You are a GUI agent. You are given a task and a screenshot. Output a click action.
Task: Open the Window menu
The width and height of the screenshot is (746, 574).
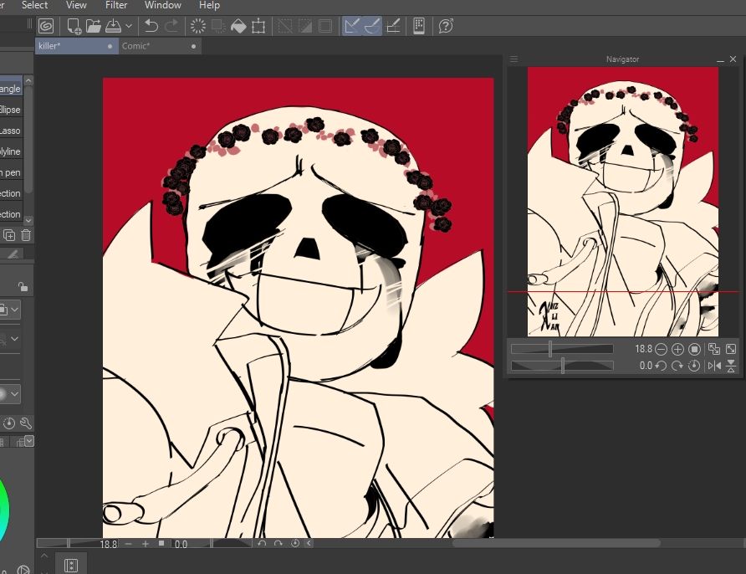click(x=163, y=5)
